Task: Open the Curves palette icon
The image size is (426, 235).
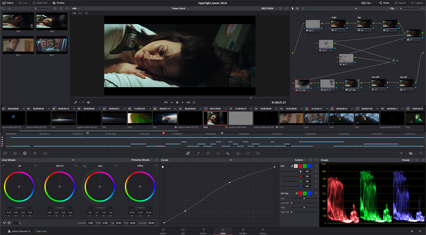Action: point(188,153)
